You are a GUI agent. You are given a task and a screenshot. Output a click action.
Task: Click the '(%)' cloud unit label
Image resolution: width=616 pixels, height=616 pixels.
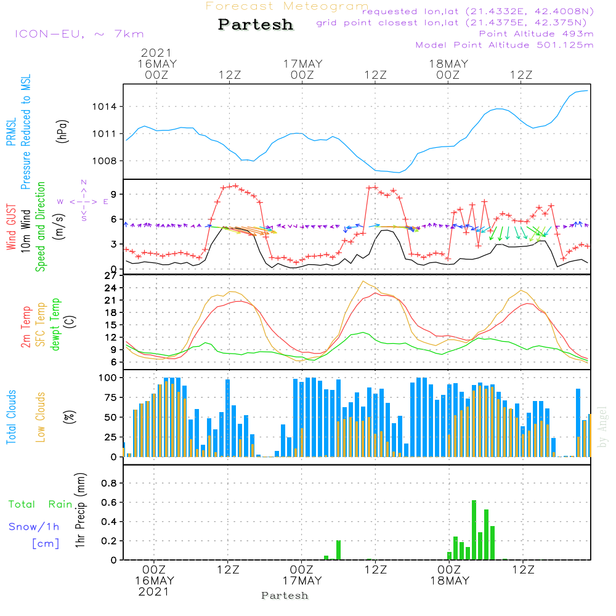point(70,417)
